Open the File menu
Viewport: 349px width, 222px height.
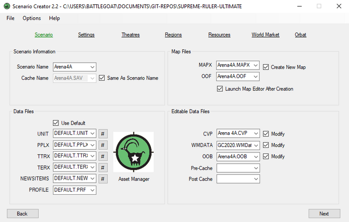(10, 18)
